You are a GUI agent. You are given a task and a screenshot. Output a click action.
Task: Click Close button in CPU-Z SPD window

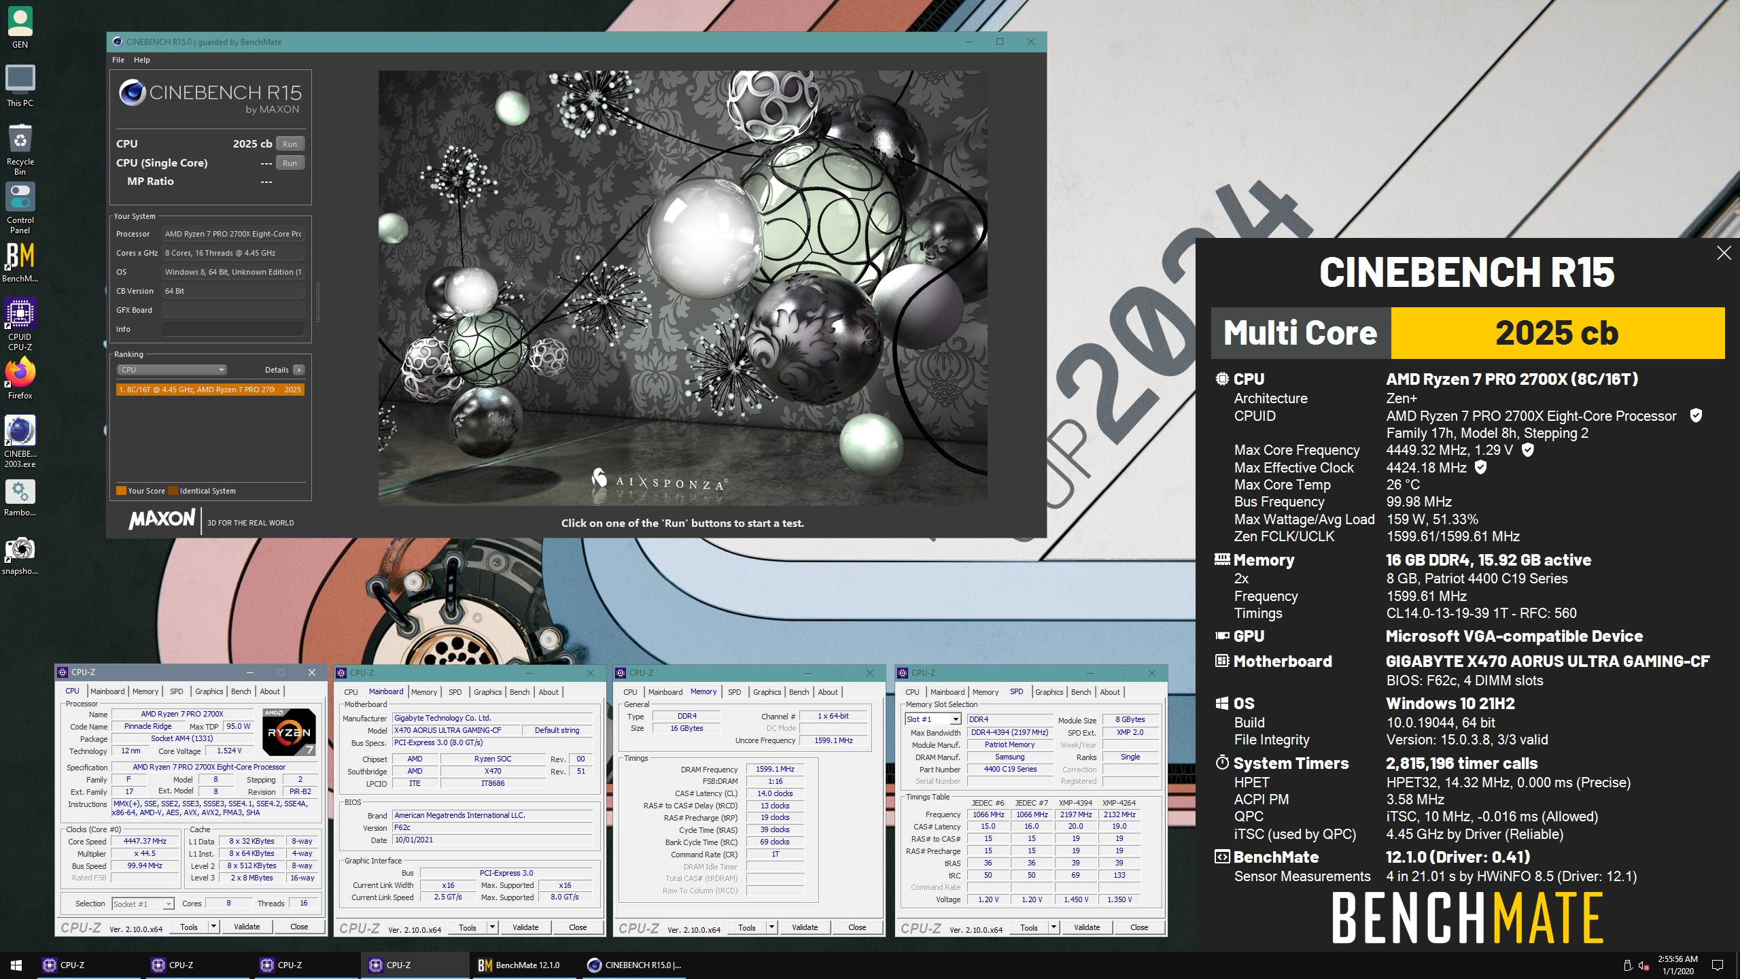(x=1139, y=927)
